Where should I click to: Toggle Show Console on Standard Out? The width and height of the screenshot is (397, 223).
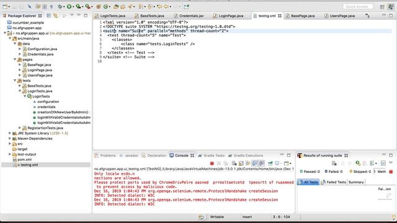coord(255,164)
